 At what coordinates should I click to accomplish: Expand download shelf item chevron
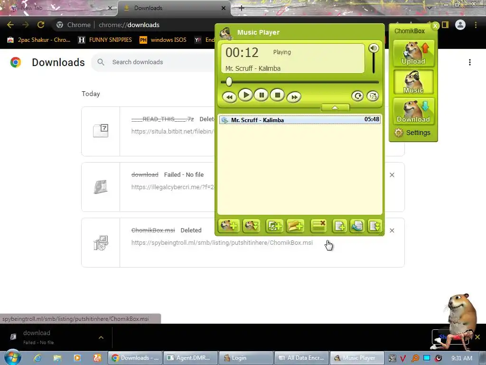(101, 337)
